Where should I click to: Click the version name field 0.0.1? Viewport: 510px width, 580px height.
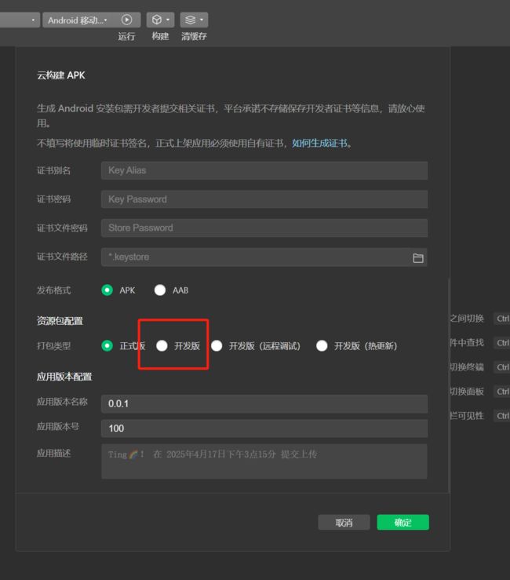pyautogui.click(x=264, y=403)
